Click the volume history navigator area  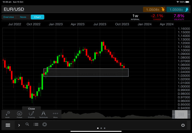116,115
